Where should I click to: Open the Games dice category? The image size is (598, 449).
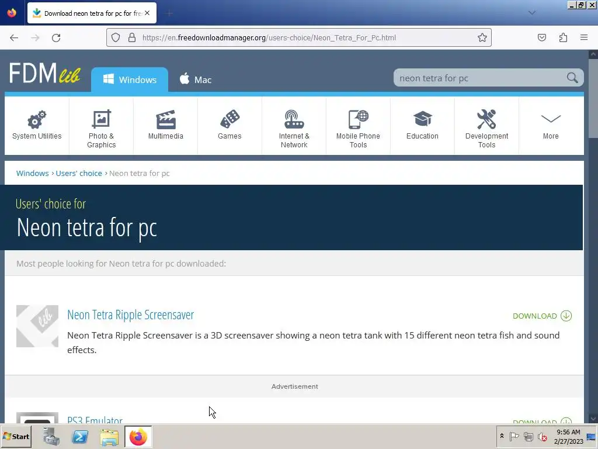(x=230, y=125)
